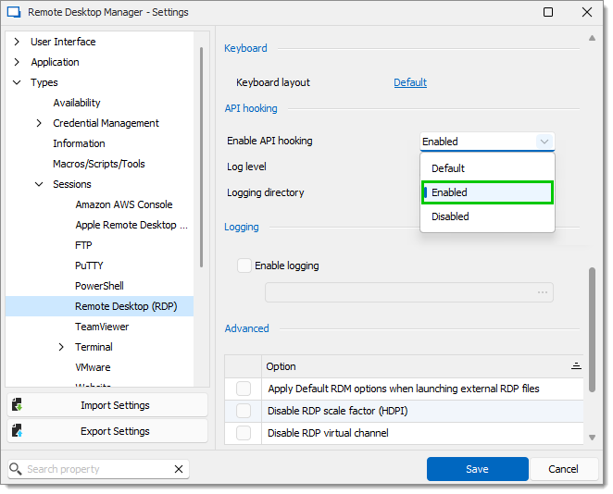Screen dimensions: 613x494
Task: Check Disable RDP scale factor checkbox
Action: 244,411
